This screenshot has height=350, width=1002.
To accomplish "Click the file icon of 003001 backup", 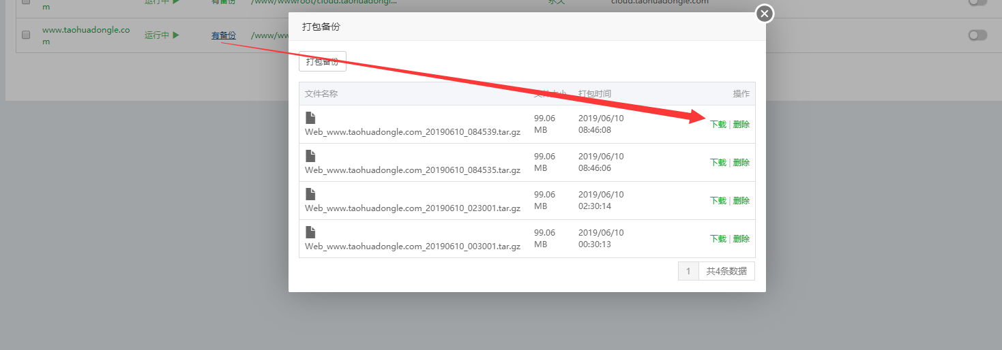I will pos(310,232).
